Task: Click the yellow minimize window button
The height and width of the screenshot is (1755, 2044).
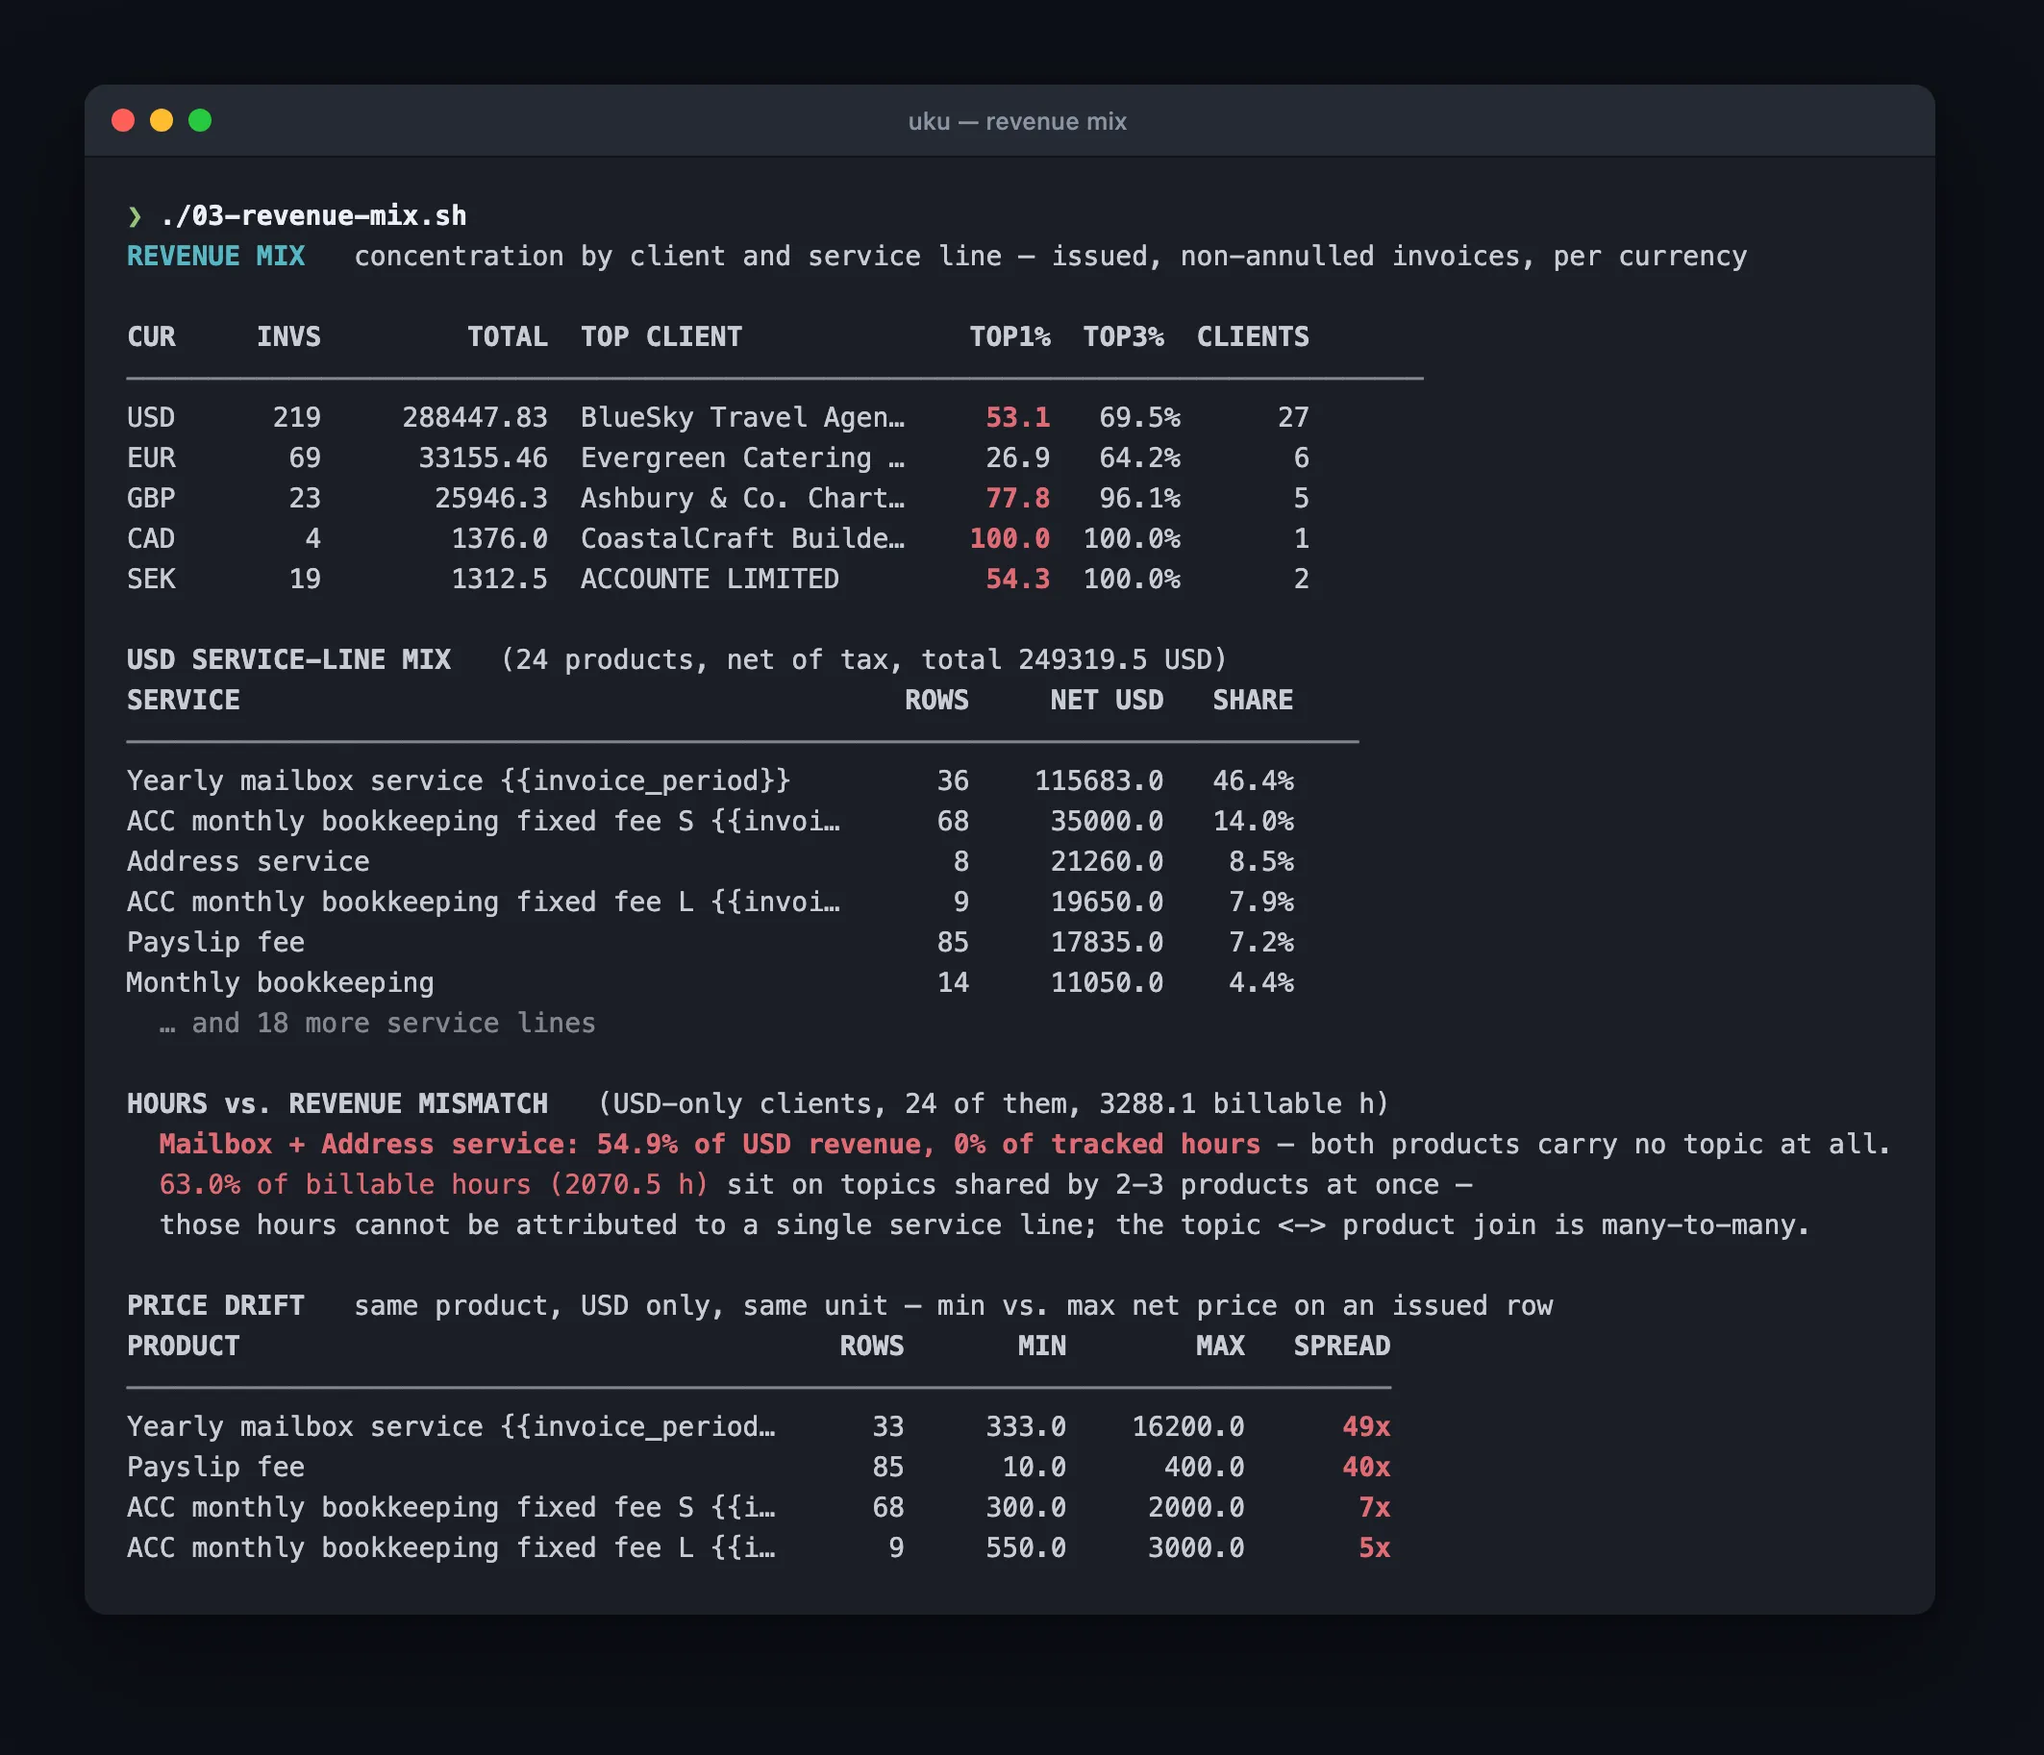Action: click(x=162, y=120)
